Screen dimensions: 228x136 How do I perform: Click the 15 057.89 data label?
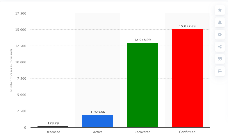click(187, 26)
